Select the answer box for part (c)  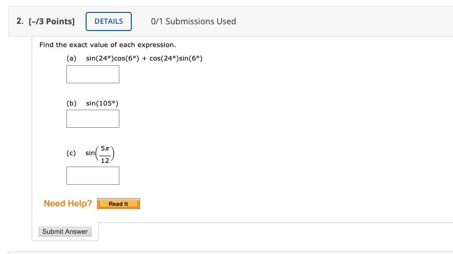93,175
